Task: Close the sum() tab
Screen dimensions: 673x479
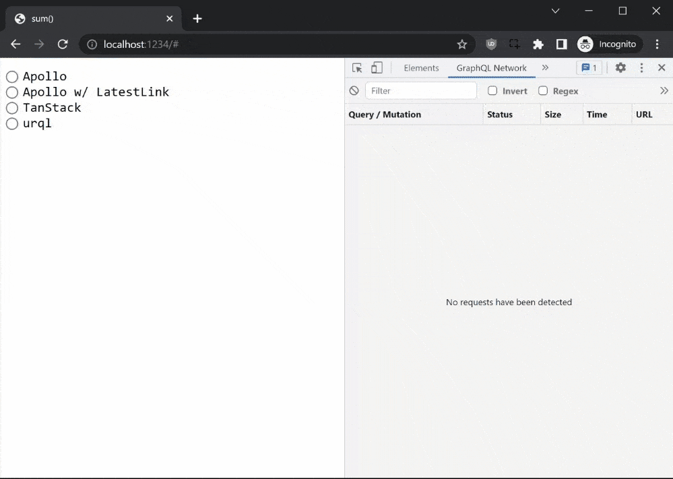Action: pyautogui.click(x=170, y=18)
